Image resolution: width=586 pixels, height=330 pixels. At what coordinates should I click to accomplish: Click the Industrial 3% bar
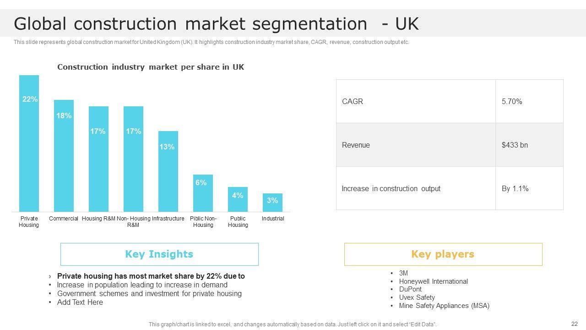[272, 203]
